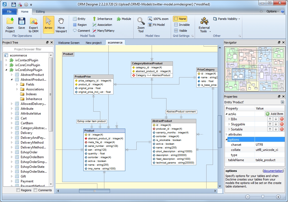Switch to the Editing ribbon tab
The width and height of the screenshot is (288, 202).
pos(40,12)
